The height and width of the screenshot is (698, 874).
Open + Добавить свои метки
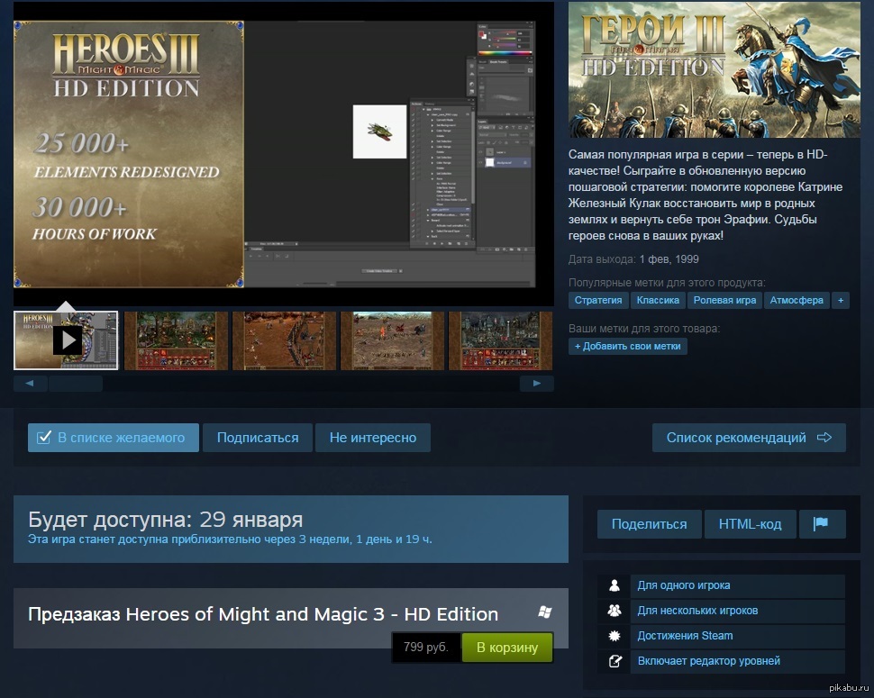[628, 346]
